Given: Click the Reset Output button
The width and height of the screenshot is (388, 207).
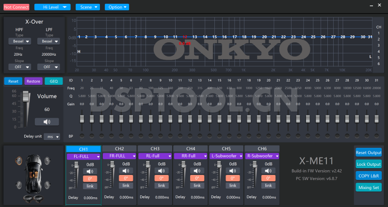Looking at the screenshot, I should (x=368, y=153).
